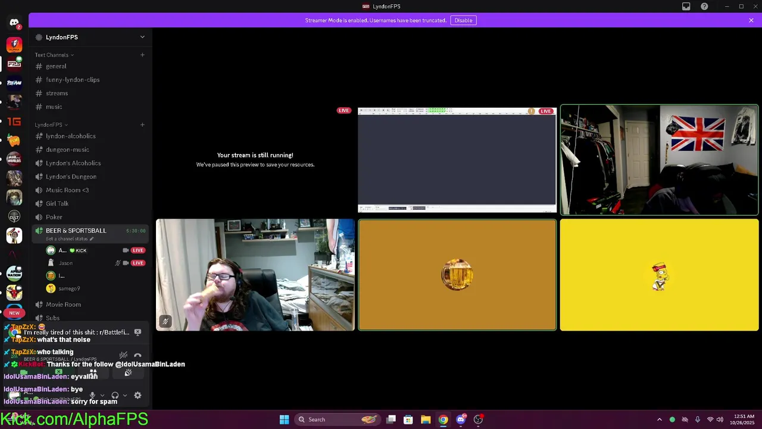
Task: Disconnect from voice call phone icon
Action: [x=138, y=356]
